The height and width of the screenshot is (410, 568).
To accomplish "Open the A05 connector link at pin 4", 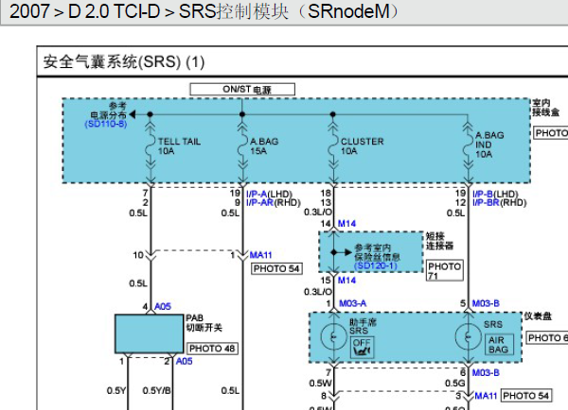I will click(x=163, y=307).
